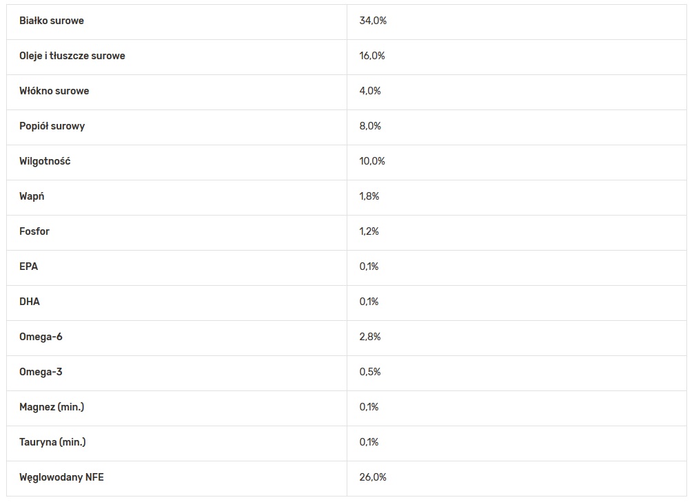694x502 pixels.
Task: Select the 26,0% Węglowodany NFE value
Action: pos(373,477)
